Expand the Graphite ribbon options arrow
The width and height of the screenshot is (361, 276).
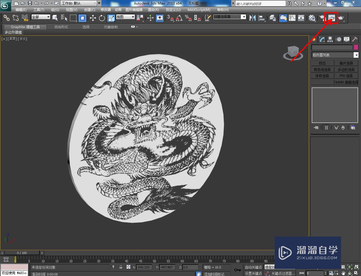point(137,27)
